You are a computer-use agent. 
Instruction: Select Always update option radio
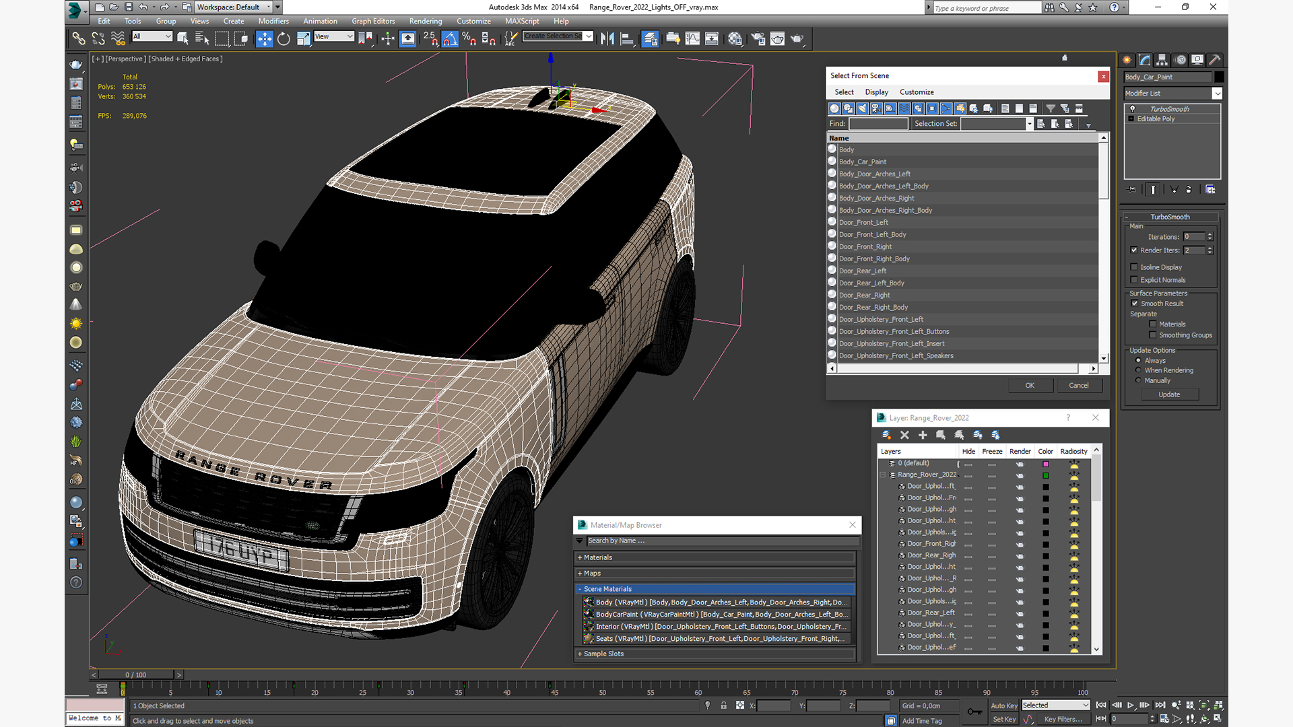tap(1138, 361)
